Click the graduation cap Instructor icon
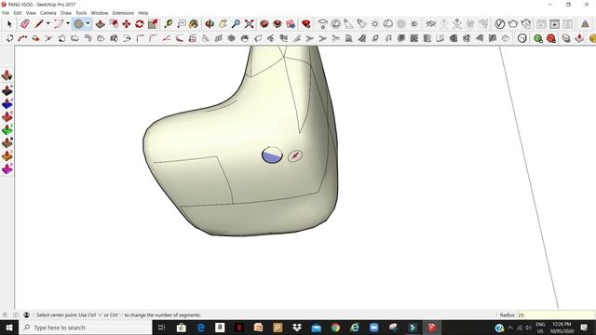 (323, 24)
